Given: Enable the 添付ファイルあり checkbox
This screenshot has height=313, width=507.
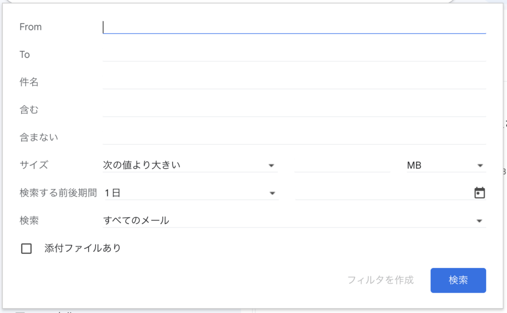Looking at the screenshot, I should click(26, 248).
